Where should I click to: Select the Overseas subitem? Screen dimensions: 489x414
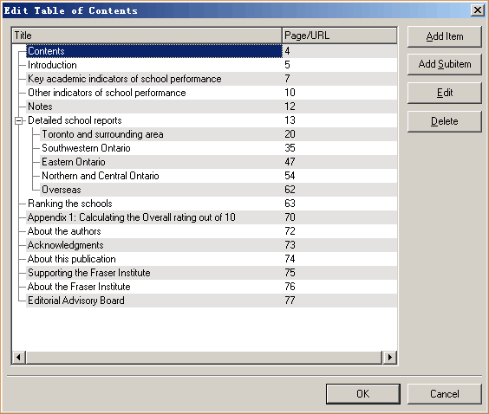tap(62, 190)
